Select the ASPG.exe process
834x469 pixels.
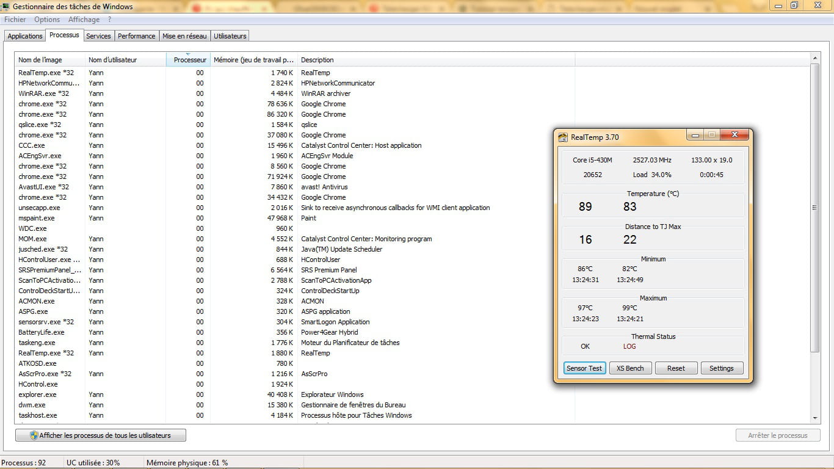(295, 311)
